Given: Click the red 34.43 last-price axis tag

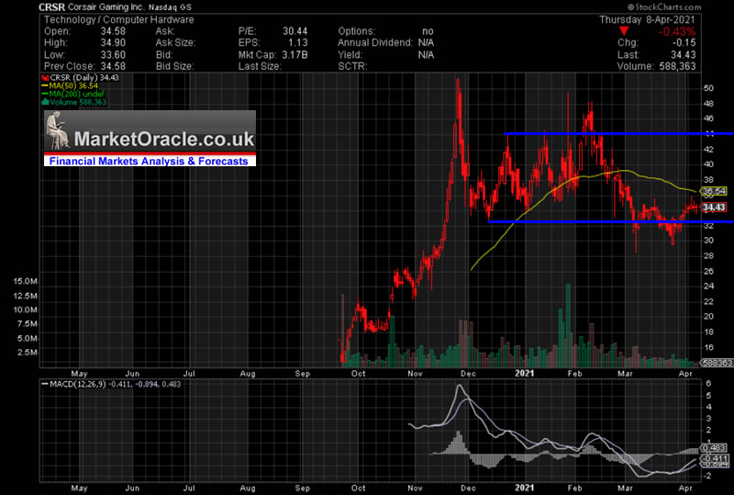Looking at the screenshot, I should click(x=713, y=208).
